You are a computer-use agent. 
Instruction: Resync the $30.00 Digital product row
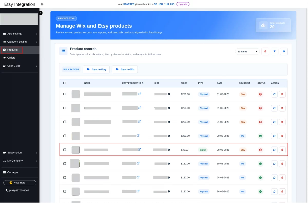(x=274, y=150)
